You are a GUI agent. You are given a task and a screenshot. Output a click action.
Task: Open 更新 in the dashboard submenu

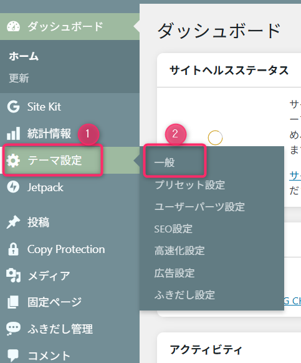[19, 78]
